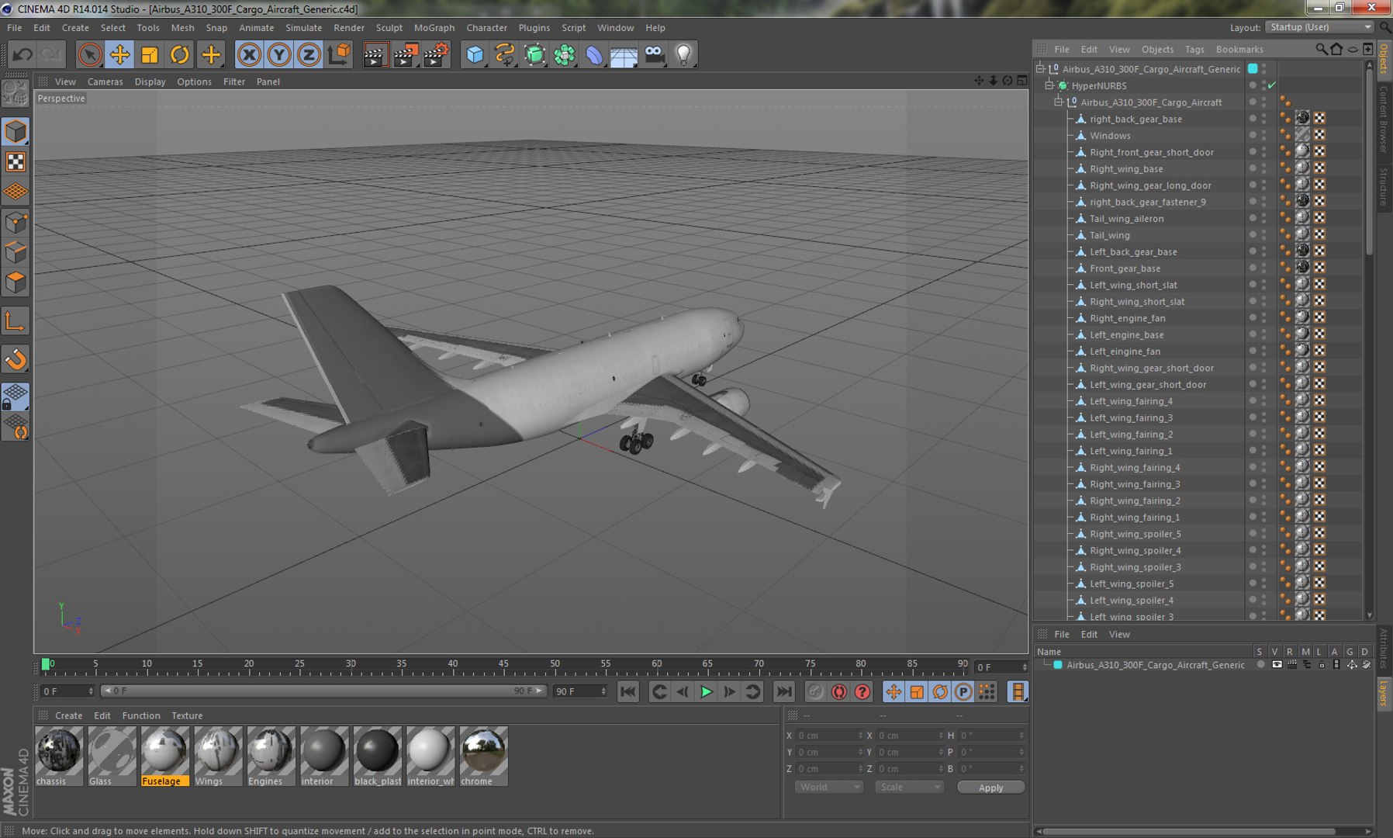Click the Objects manager Tags menu
Viewport: 1393px width, 838px height.
point(1194,49)
